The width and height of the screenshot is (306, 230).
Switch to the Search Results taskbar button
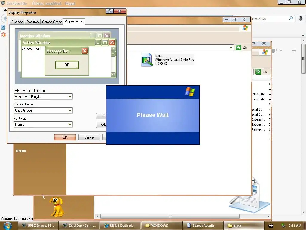[203, 226]
